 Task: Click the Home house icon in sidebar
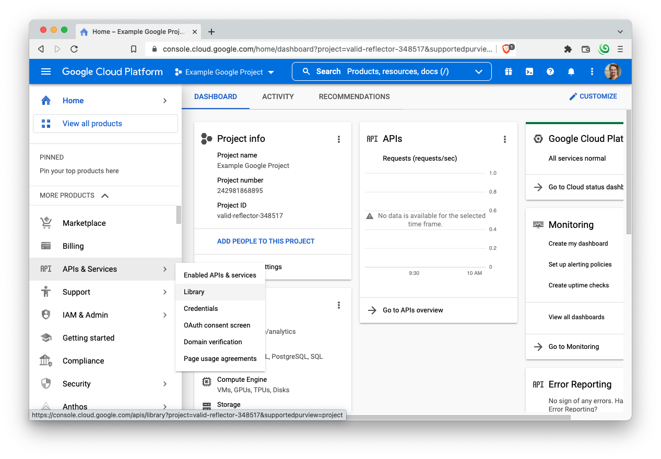tap(46, 100)
